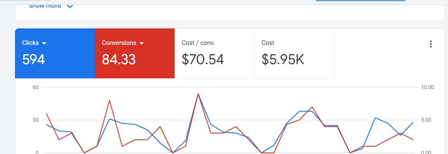Click the $70.54 cost per conversion value
The image size is (448, 154).
202,60
